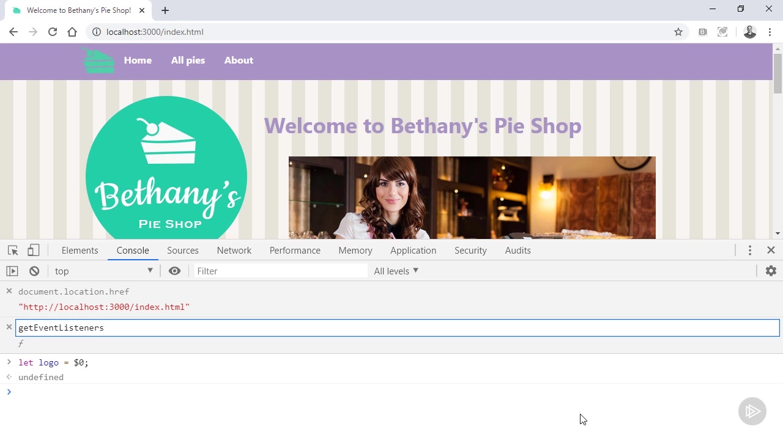
Task: Show the console sidebar
Action: (12, 271)
